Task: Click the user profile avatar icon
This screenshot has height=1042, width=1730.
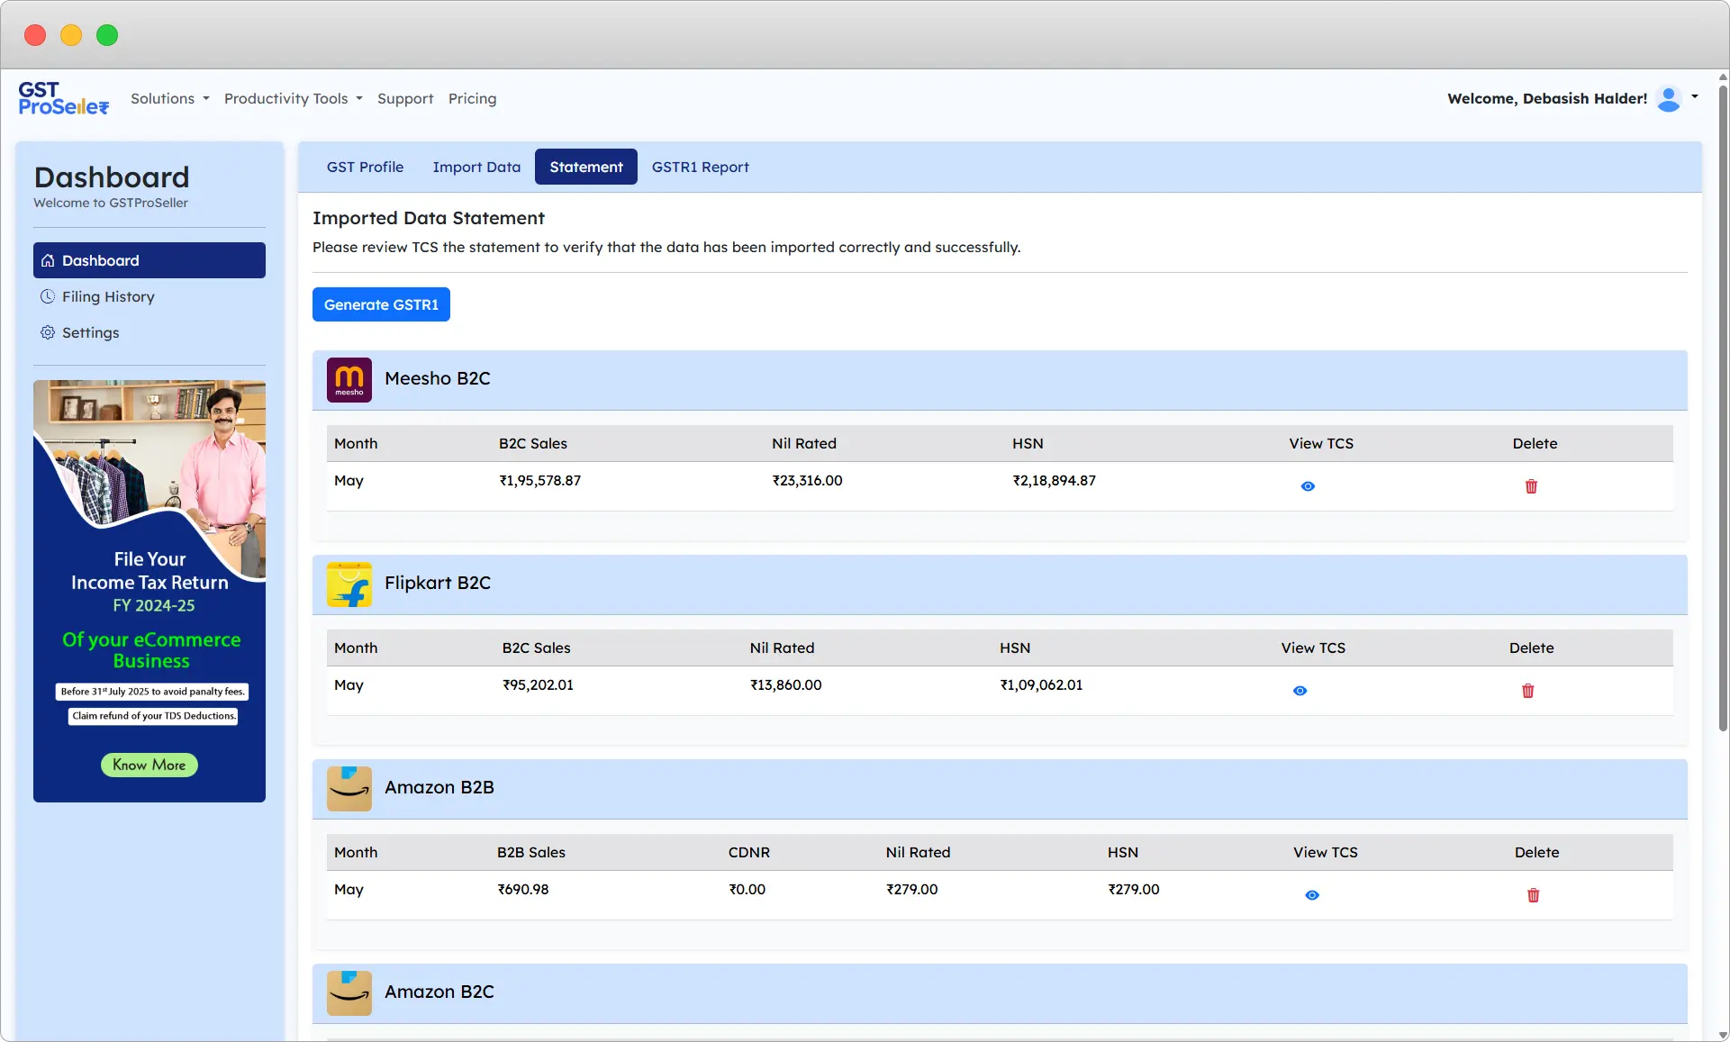Action: pos(1669,98)
